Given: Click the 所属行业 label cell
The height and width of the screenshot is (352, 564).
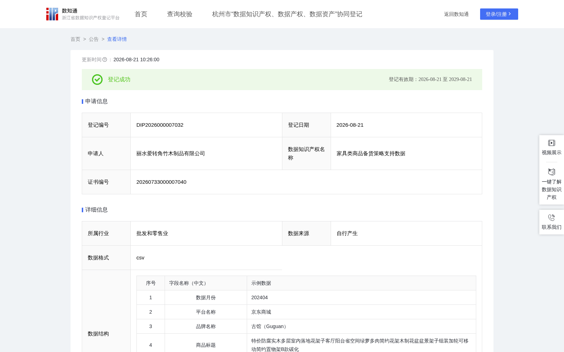Looking at the screenshot, I should (x=106, y=233).
